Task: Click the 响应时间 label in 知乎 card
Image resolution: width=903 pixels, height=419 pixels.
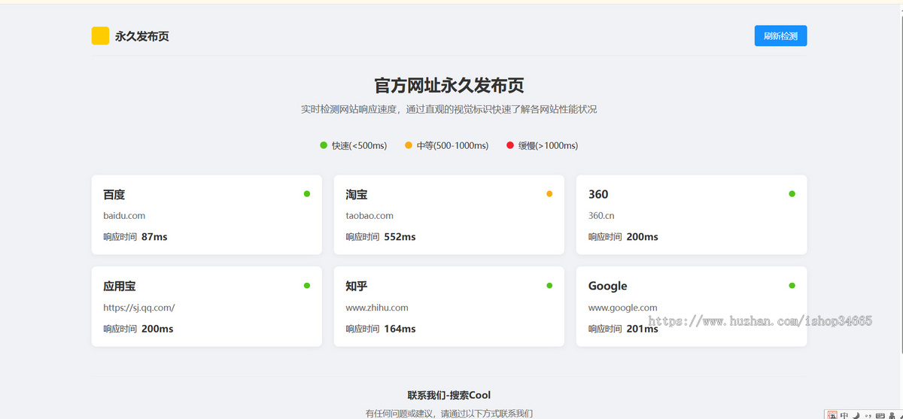Action: tap(362, 329)
